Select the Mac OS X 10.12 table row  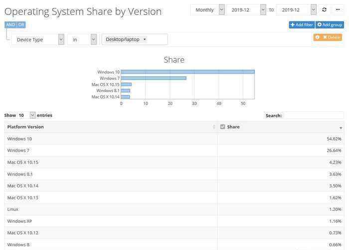coord(174,233)
